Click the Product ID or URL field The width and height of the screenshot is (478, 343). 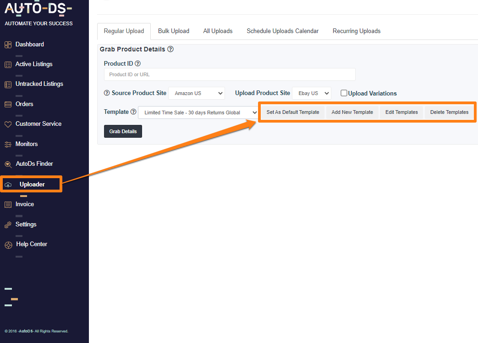(x=230, y=74)
